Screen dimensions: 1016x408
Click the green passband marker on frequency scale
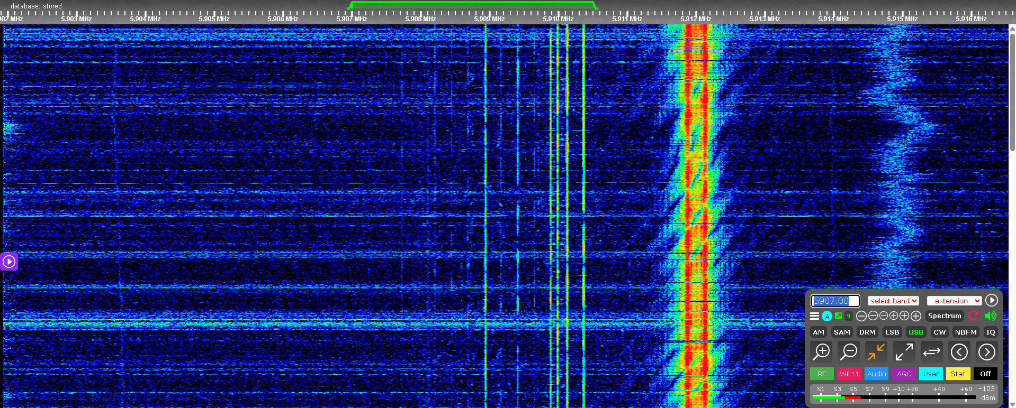(473, 5)
